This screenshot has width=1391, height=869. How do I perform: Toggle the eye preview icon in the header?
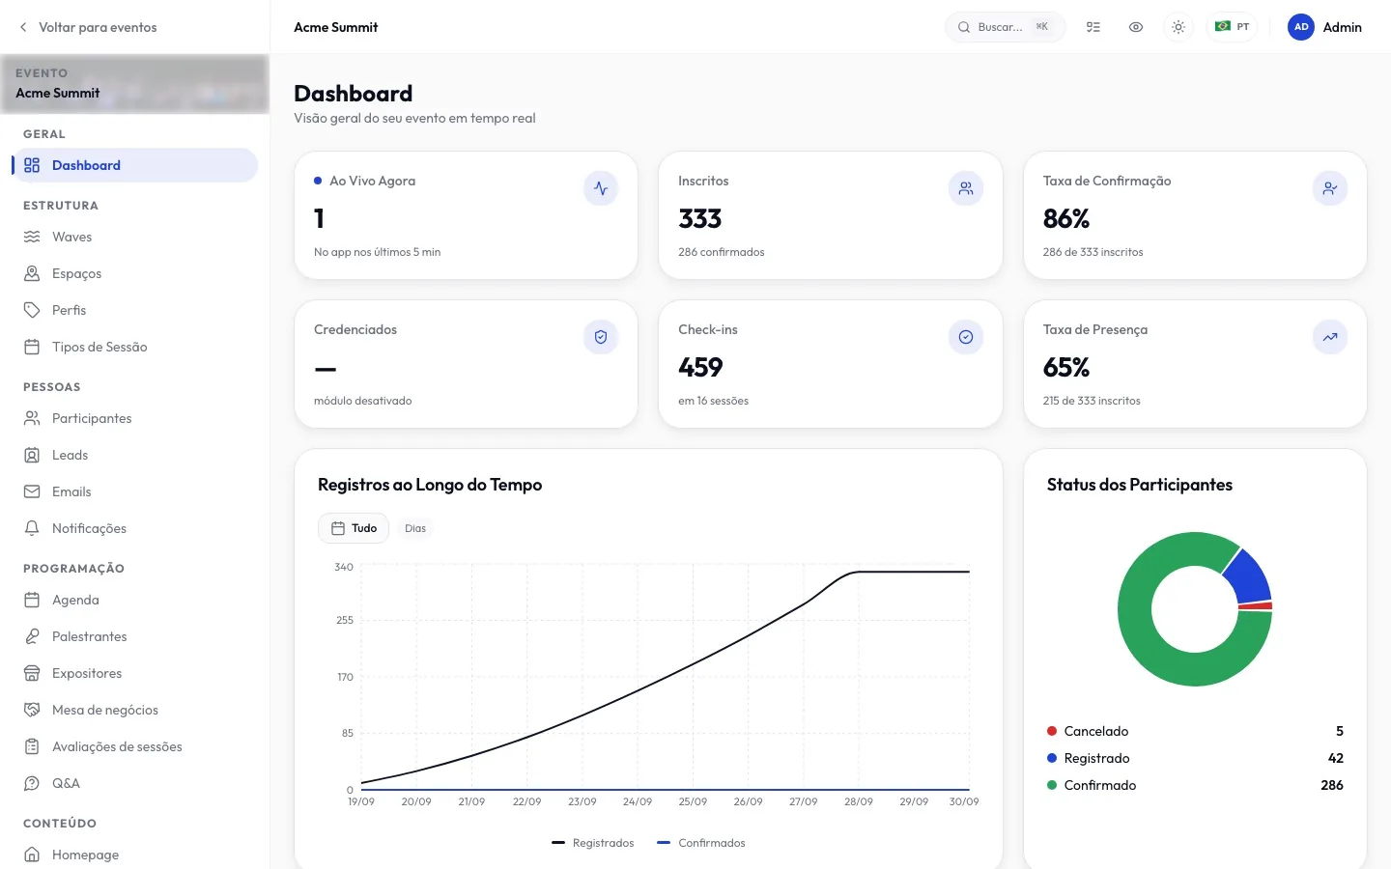(x=1136, y=27)
